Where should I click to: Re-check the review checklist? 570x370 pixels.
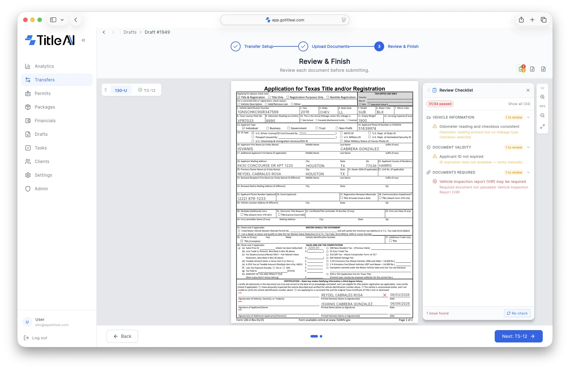(x=517, y=313)
